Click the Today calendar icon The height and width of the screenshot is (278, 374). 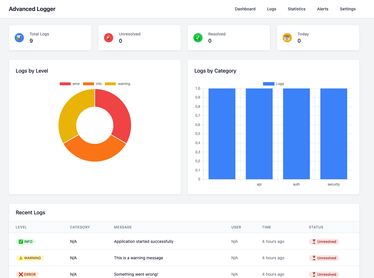click(287, 37)
